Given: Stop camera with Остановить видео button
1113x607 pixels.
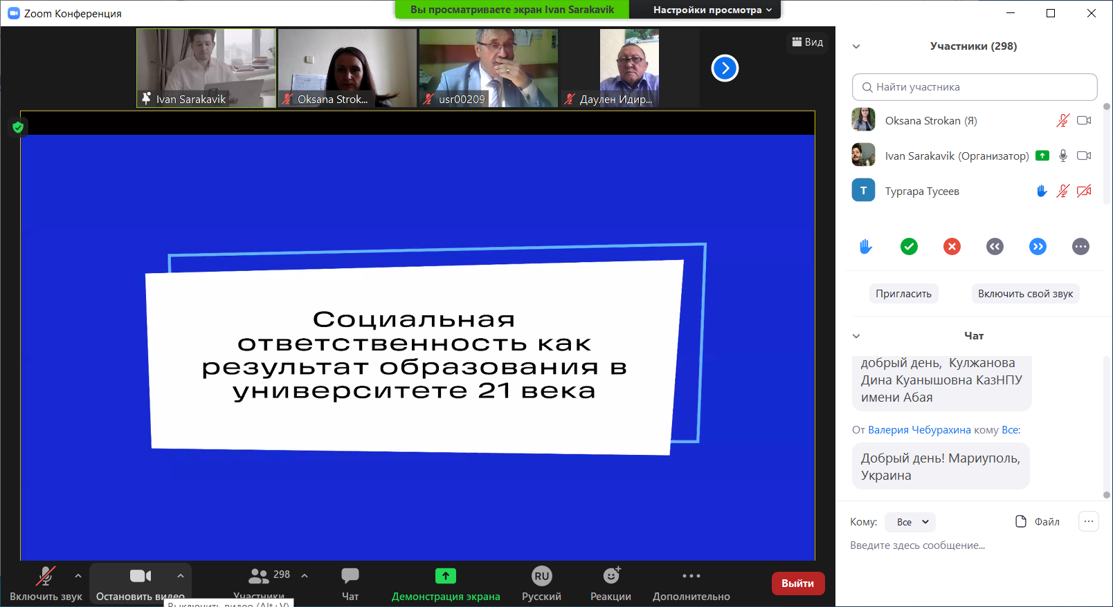Looking at the screenshot, I should pyautogui.click(x=141, y=583).
